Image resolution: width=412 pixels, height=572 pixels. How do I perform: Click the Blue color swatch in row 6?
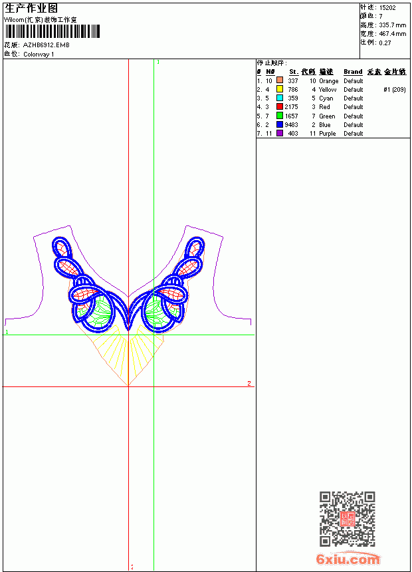[280, 124]
